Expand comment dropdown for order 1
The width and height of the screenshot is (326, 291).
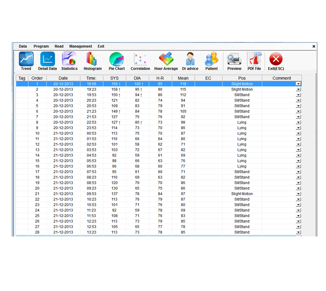point(298,84)
